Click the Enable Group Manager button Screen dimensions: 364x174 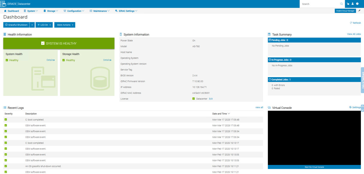coord(345,11)
